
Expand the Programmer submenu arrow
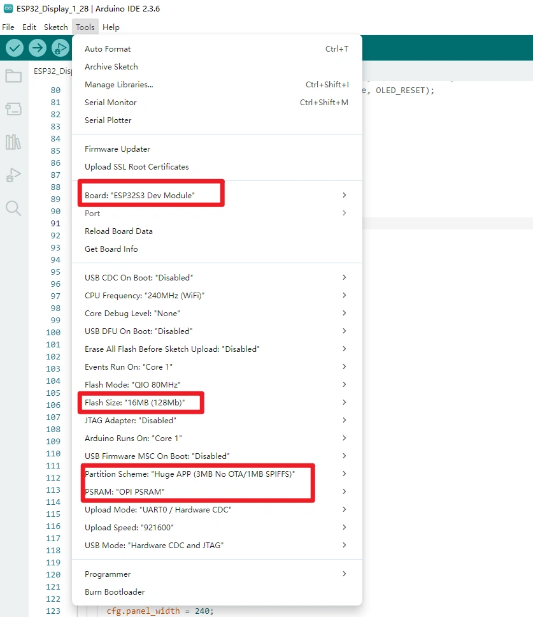point(344,574)
